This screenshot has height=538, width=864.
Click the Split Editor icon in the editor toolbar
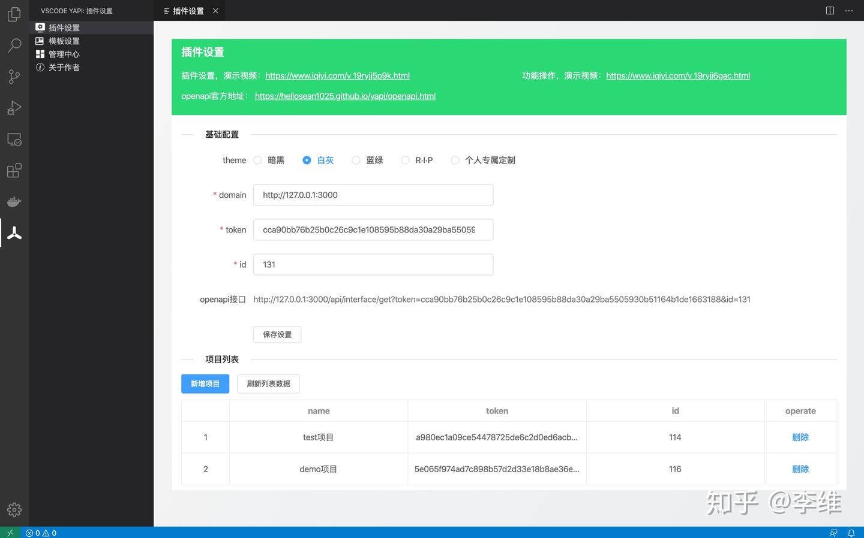pos(829,10)
